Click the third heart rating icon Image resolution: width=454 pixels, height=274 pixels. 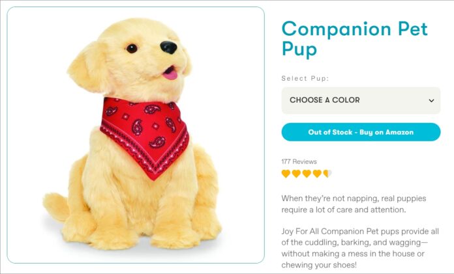click(x=307, y=174)
